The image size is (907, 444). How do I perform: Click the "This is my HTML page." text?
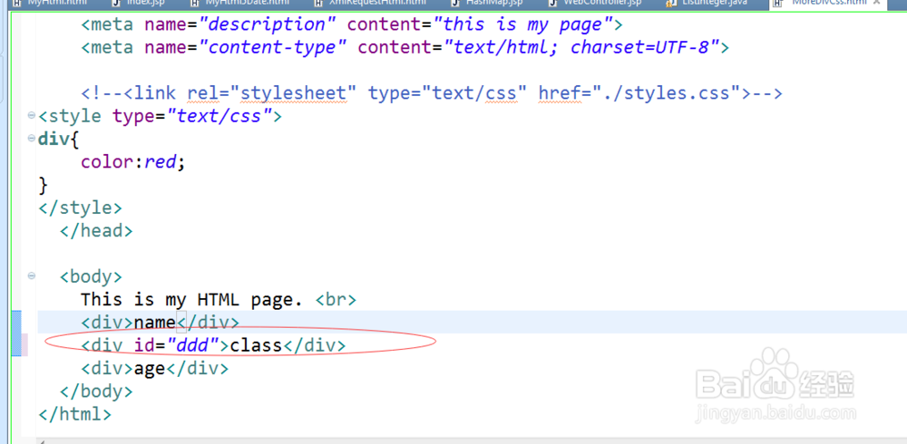click(x=192, y=299)
